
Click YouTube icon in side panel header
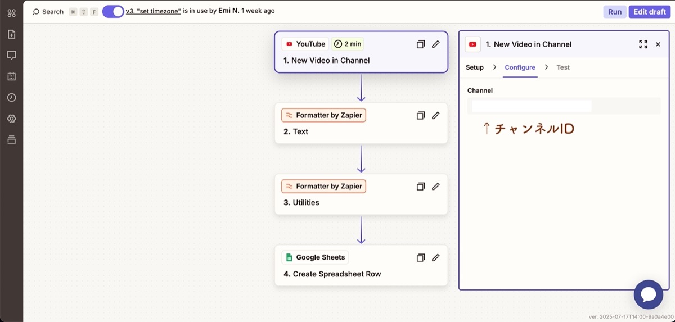click(x=472, y=44)
